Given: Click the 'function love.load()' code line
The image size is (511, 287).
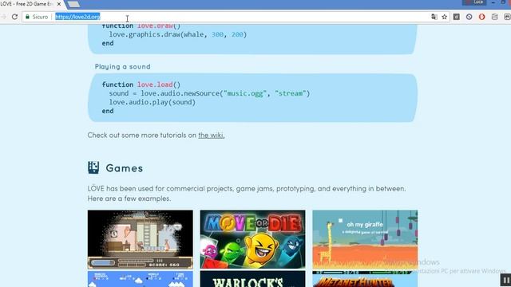Looking at the screenshot, I should pyautogui.click(x=141, y=85).
